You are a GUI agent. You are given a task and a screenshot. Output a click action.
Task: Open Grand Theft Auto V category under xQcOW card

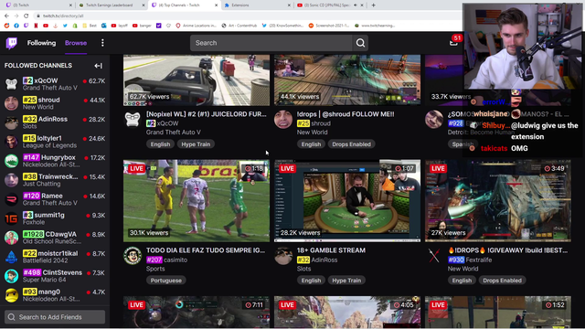click(174, 132)
